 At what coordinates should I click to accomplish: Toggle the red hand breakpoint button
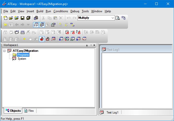42,39
